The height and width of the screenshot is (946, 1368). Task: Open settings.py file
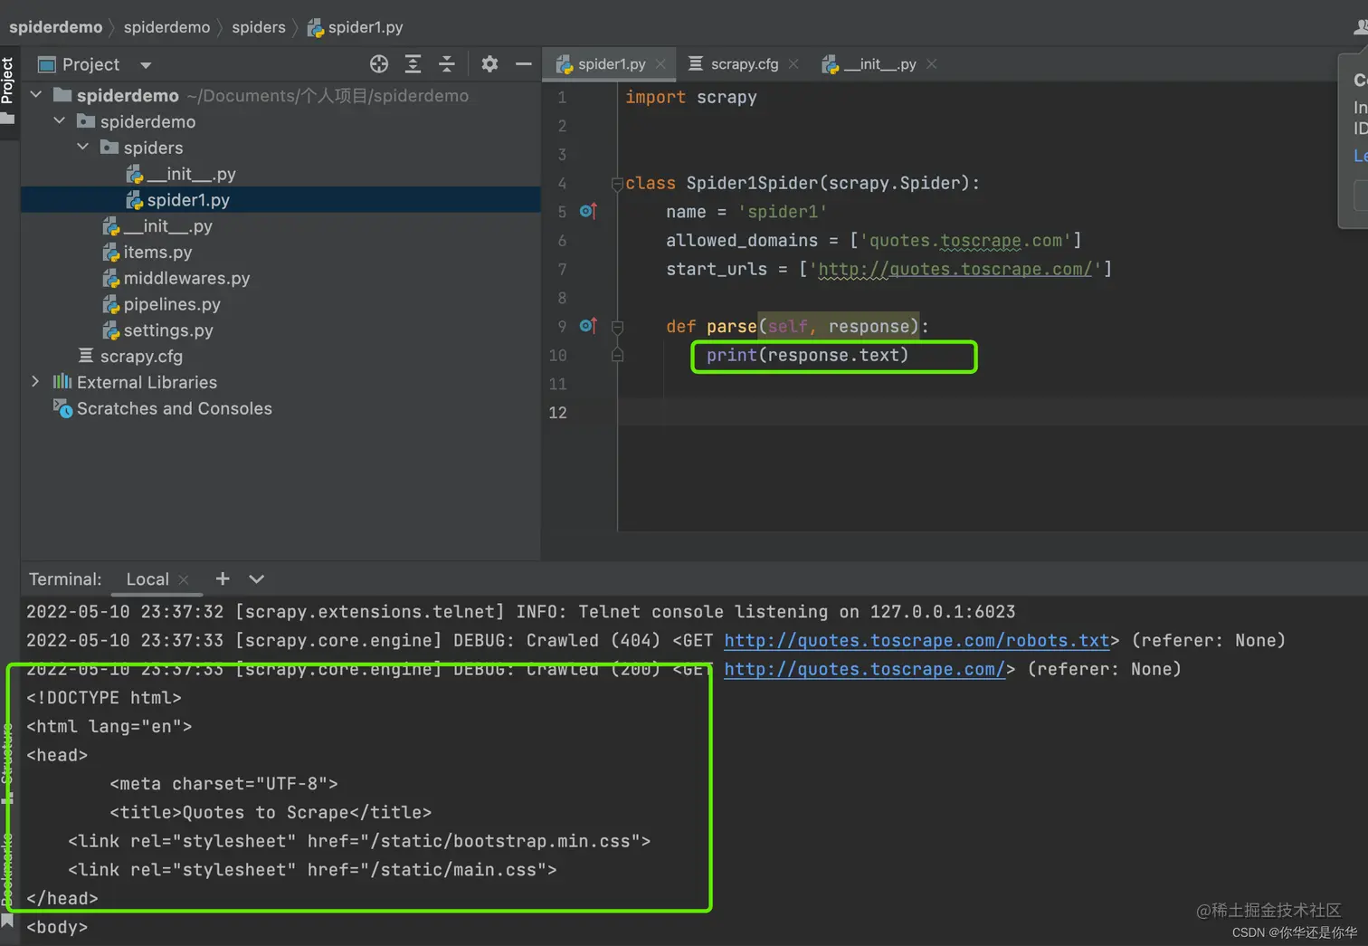click(158, 330)
